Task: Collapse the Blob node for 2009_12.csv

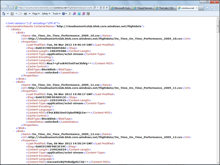Action: click(14, 131)
